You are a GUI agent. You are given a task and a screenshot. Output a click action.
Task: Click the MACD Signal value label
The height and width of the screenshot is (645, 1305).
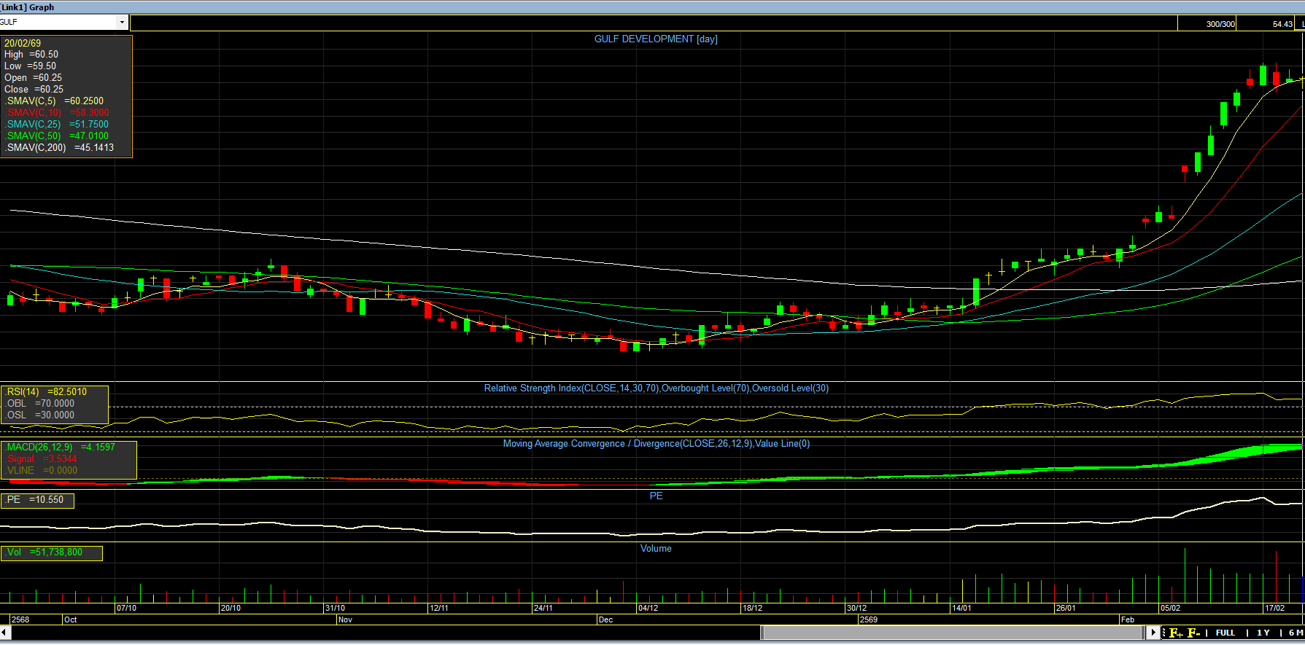point(42,459)
